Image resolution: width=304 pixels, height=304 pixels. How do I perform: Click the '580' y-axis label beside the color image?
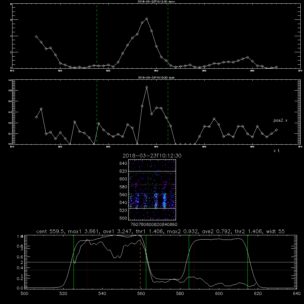tap(123, 187)
